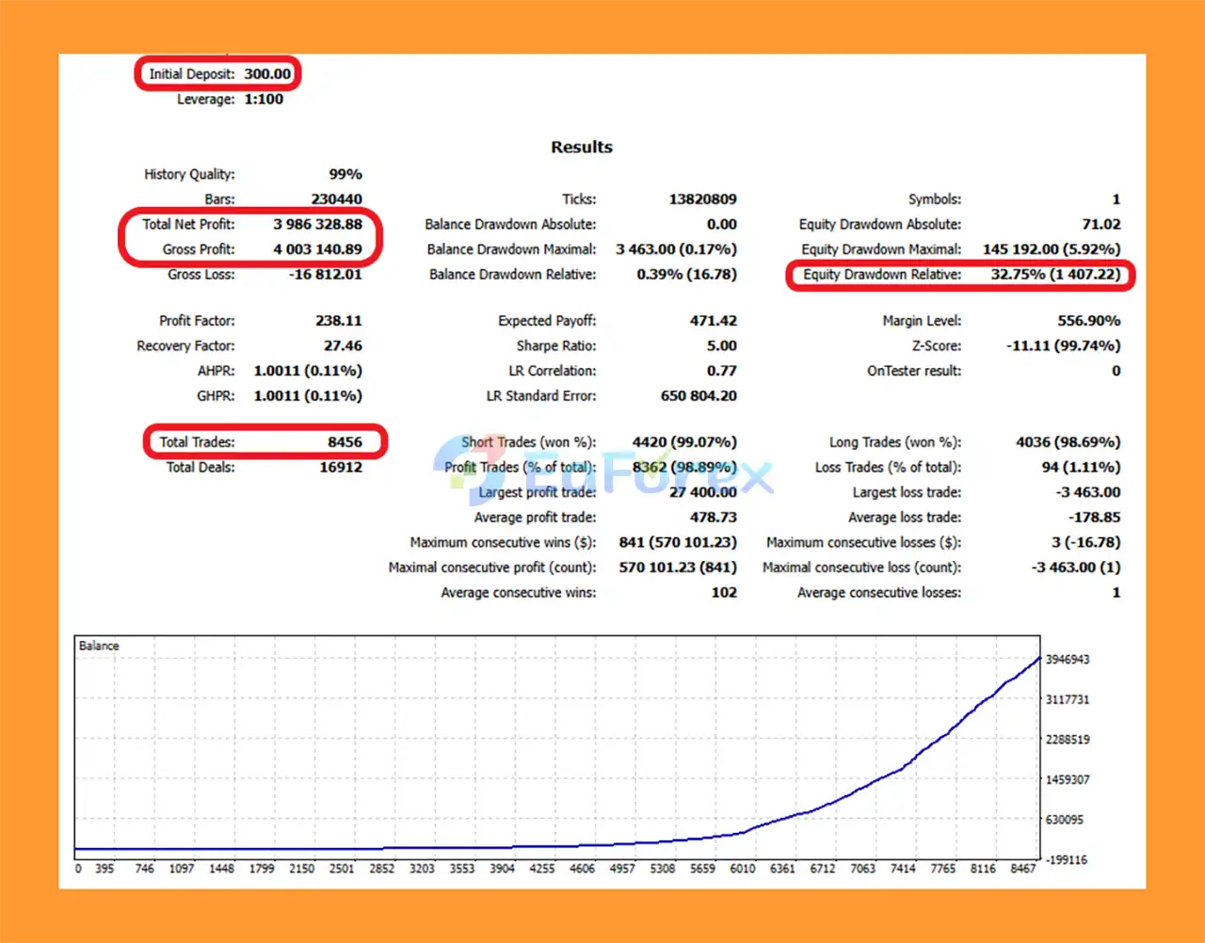Viewport: 1205px width, 943px height.
Task: Click the Total Trades value 8456
Action: point(345,442)
